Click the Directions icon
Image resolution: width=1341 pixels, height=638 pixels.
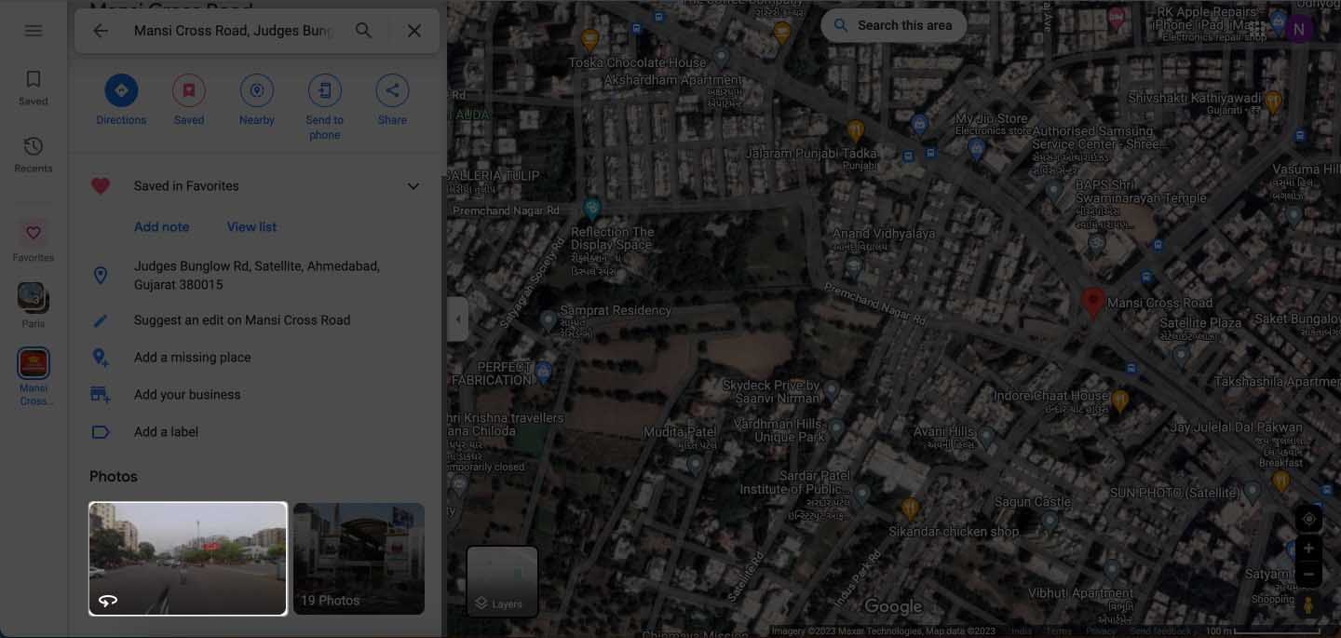coord(121,90)
